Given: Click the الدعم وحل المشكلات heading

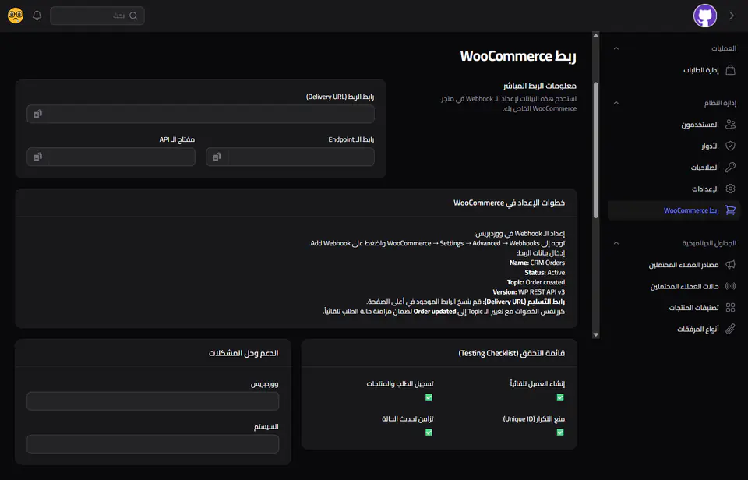Looking at the screenshot, I should [x=243, y=353].
